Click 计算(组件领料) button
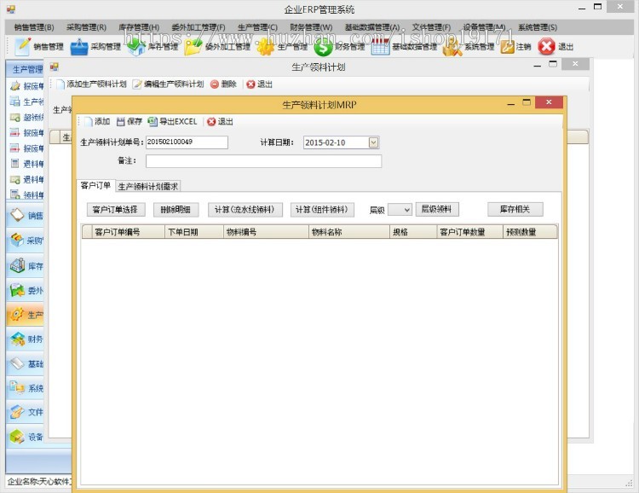The height and width of the screenshot is (493, 639). coord(322,209)
